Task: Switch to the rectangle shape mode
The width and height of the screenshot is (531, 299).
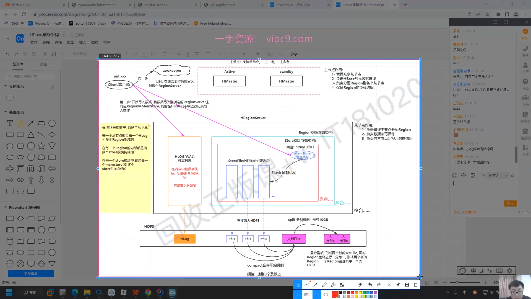Action: (x=317, y=295)
